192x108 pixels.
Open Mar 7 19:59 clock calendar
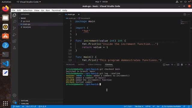point(101,2)
